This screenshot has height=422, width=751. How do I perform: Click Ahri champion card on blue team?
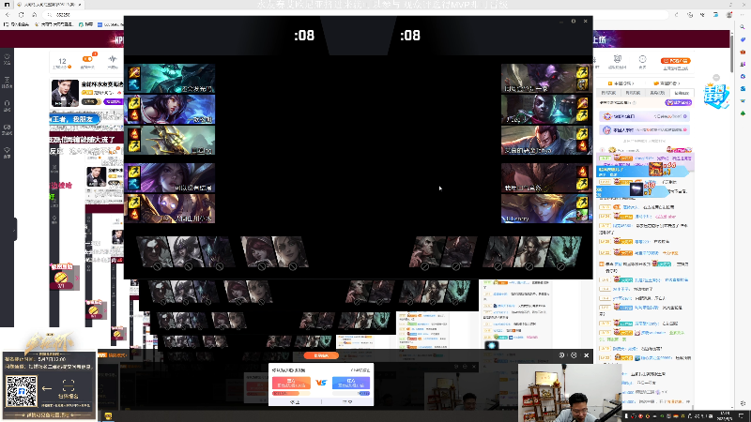(x=170, y=110)
